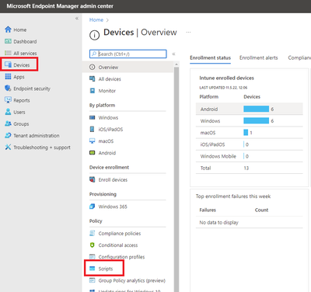
Task: Switch to the Enrollment alerts tab
Action: [258, 57]
